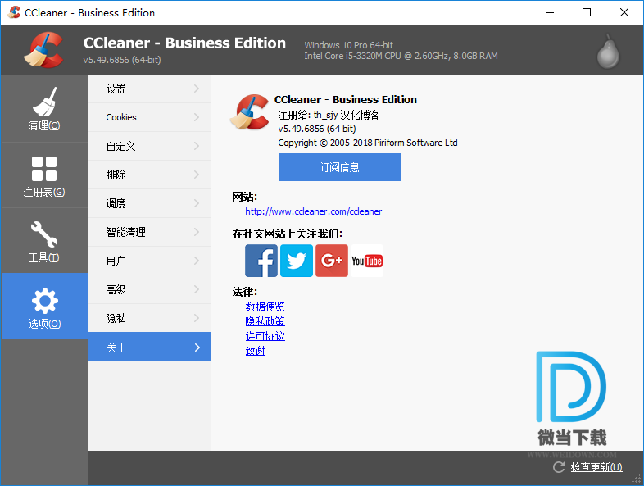Click the 注册给: th_sjy 汉化博客 text
The image size is (644, 486).
click(329, 115)
